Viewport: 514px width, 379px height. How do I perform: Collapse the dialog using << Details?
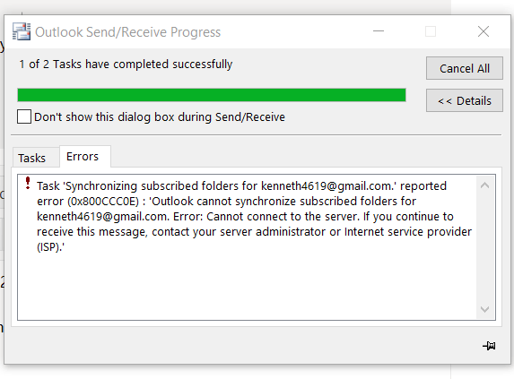pos(465,100)
